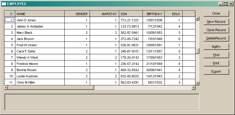Maximize the EMPLOYEE window
Screen dimensions: 235x115
[226, 4]
